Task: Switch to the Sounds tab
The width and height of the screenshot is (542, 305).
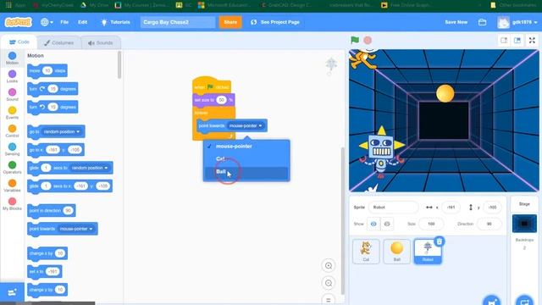Action: tap(101, 43)
